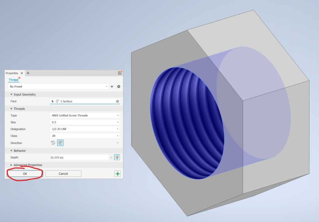
Task: Toggle full depth thread option
Action: (117, 157)
